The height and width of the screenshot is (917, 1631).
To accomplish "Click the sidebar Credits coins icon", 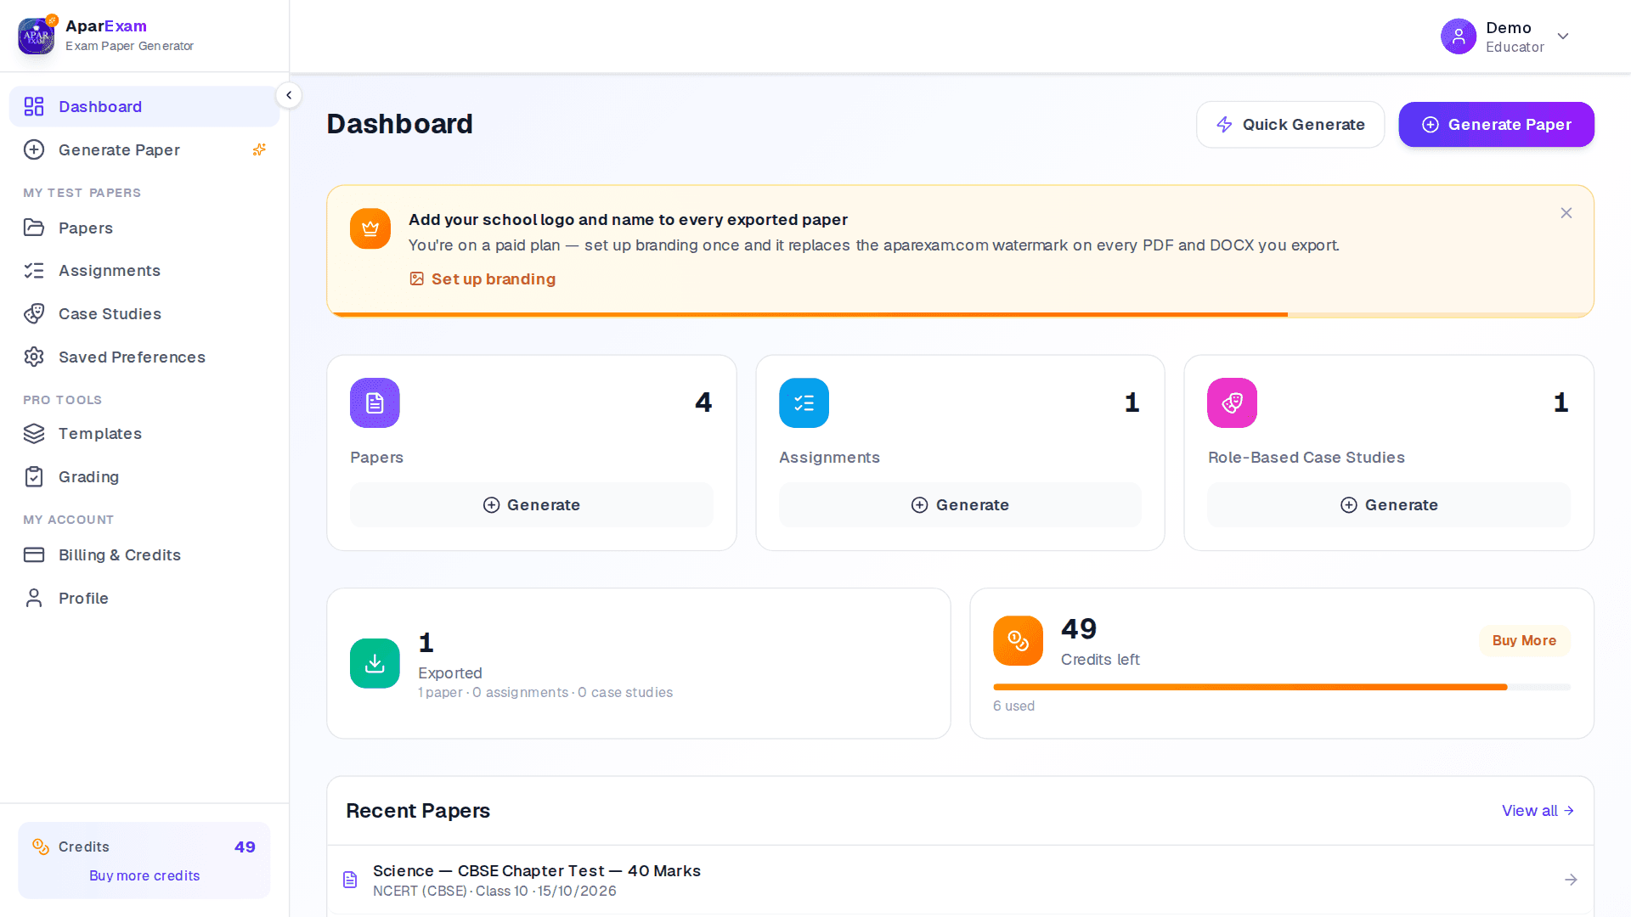I will click(x=41, y=847).
